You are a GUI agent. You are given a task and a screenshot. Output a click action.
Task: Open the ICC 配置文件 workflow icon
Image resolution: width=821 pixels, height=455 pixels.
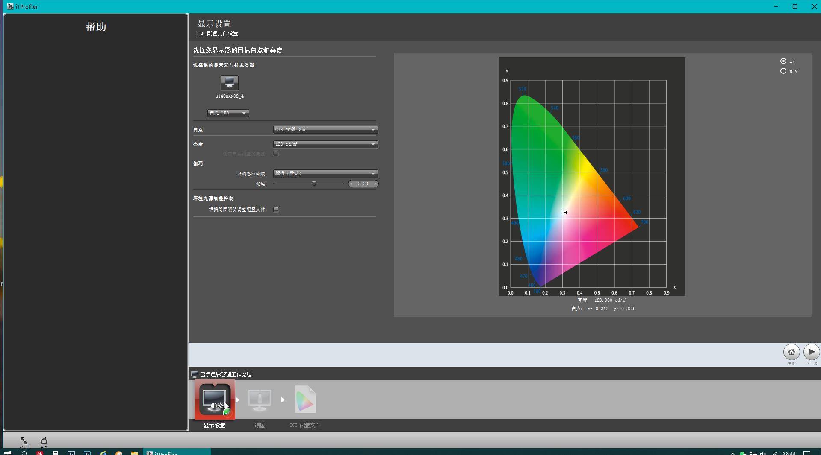tap(305, 400)
